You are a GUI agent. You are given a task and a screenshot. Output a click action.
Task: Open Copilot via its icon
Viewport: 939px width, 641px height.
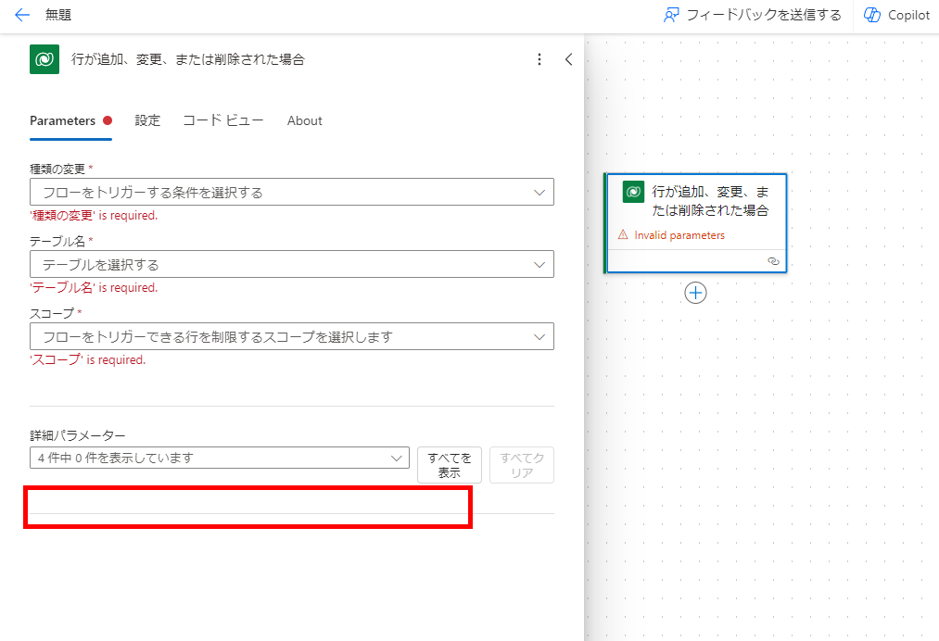pos(872,15)
